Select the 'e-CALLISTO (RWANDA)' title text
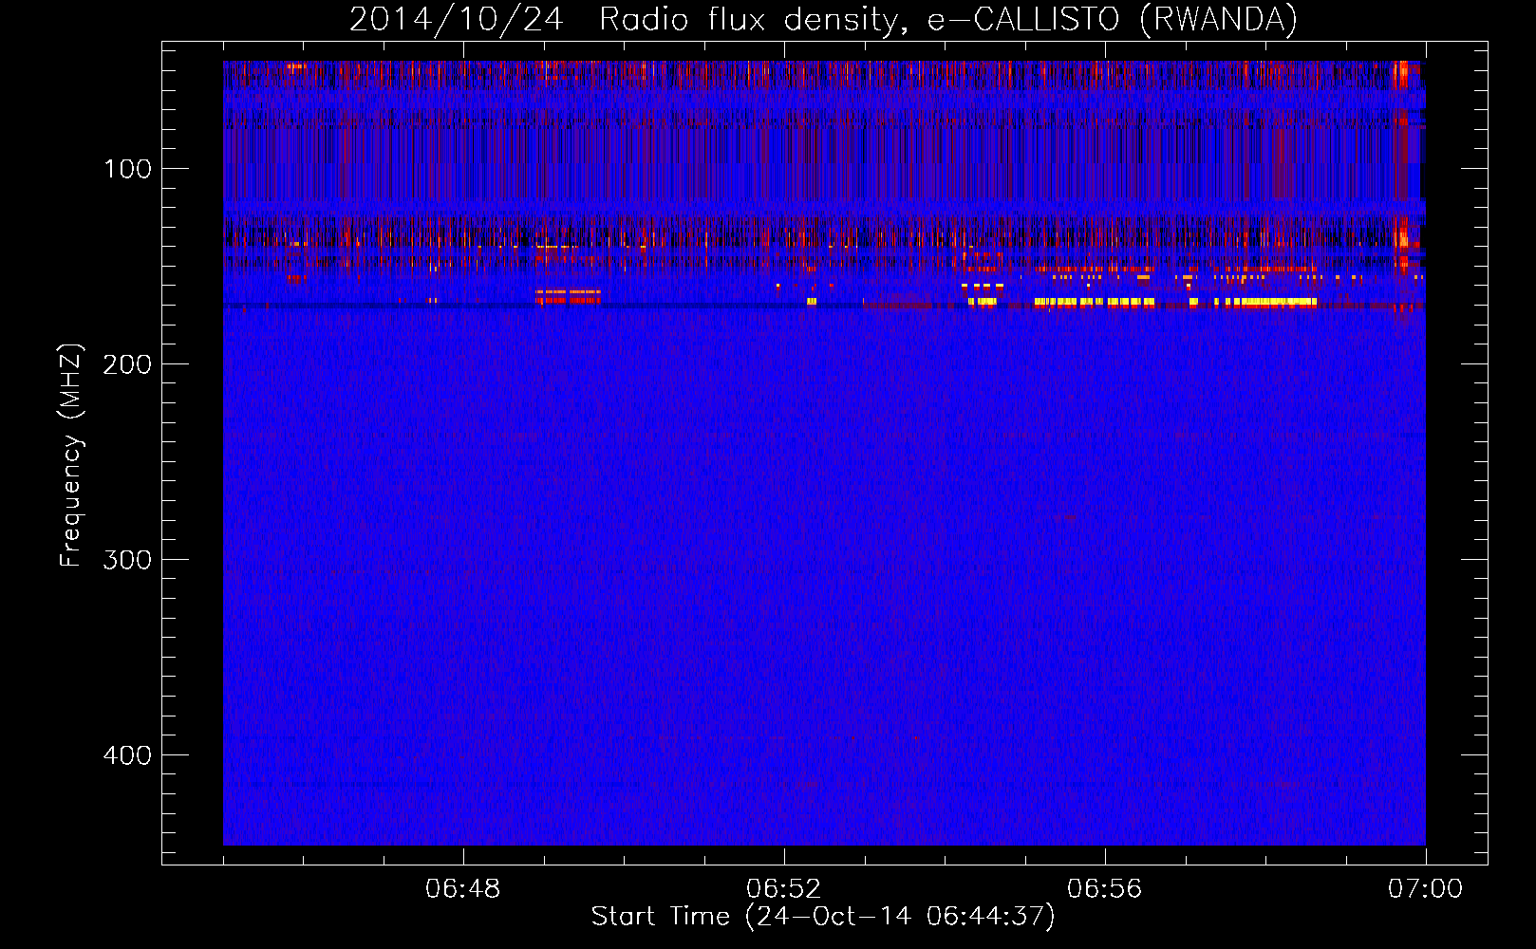This screenshot has height=949, width=1536. click(x=1113, y=20)
